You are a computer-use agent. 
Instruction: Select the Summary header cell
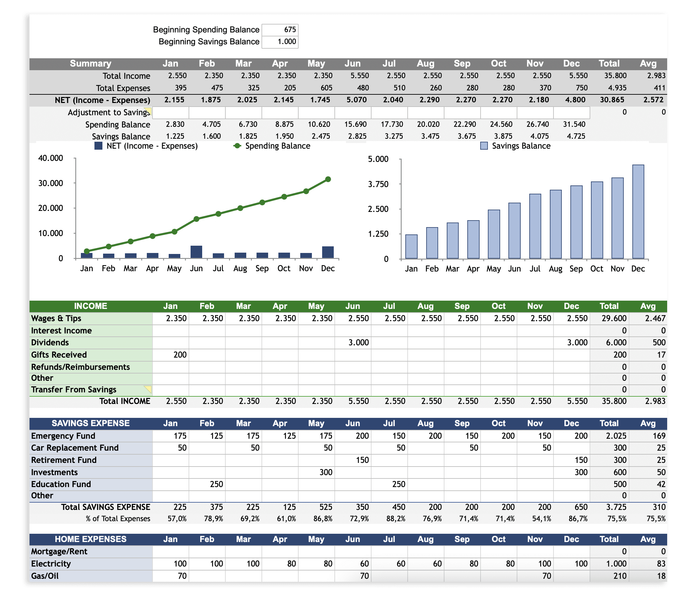(91, 64)
